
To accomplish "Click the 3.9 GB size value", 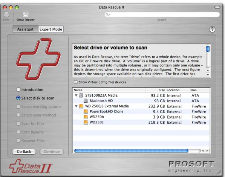I will click(x=159, y=117).
